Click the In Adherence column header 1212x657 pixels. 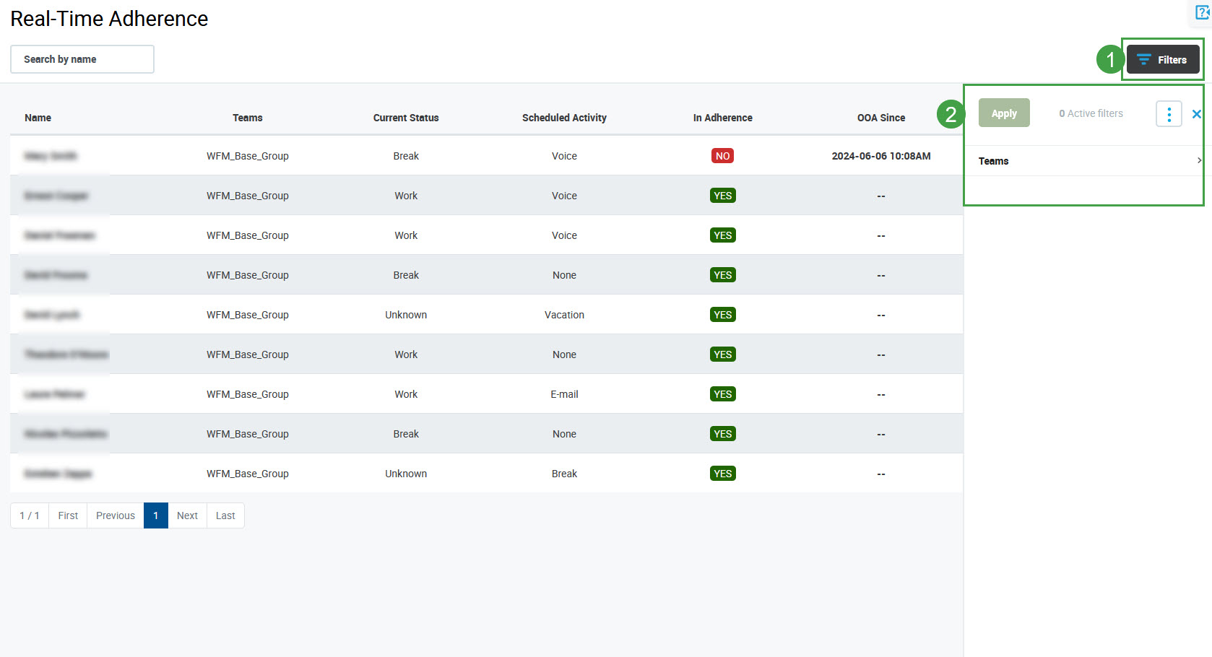click(x=722, y=118)
